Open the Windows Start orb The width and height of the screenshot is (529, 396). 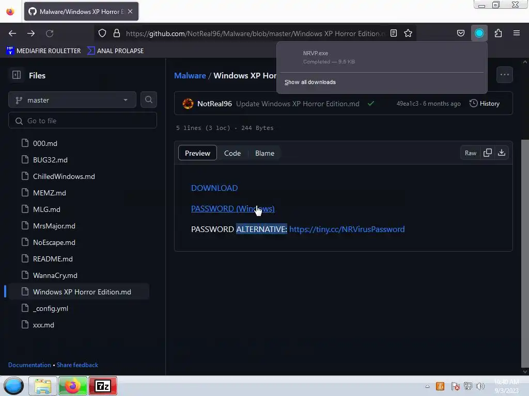pyautogui.click(x=13, y=386)
